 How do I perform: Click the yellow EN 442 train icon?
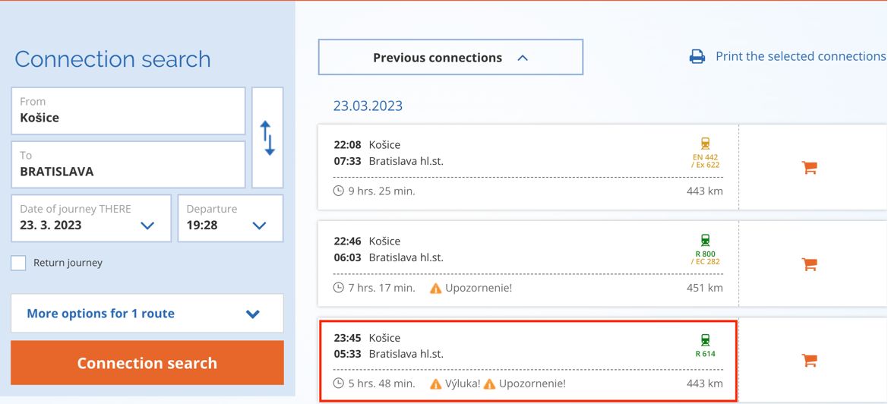pyautogui.click(x=705, y=144)
